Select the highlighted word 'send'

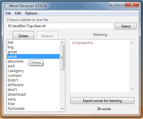pos(33,56)
